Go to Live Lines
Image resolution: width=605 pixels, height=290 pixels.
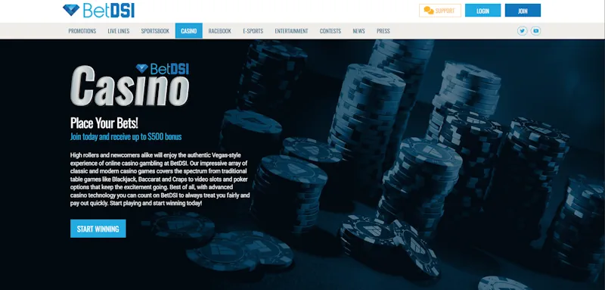pos(119,31)
